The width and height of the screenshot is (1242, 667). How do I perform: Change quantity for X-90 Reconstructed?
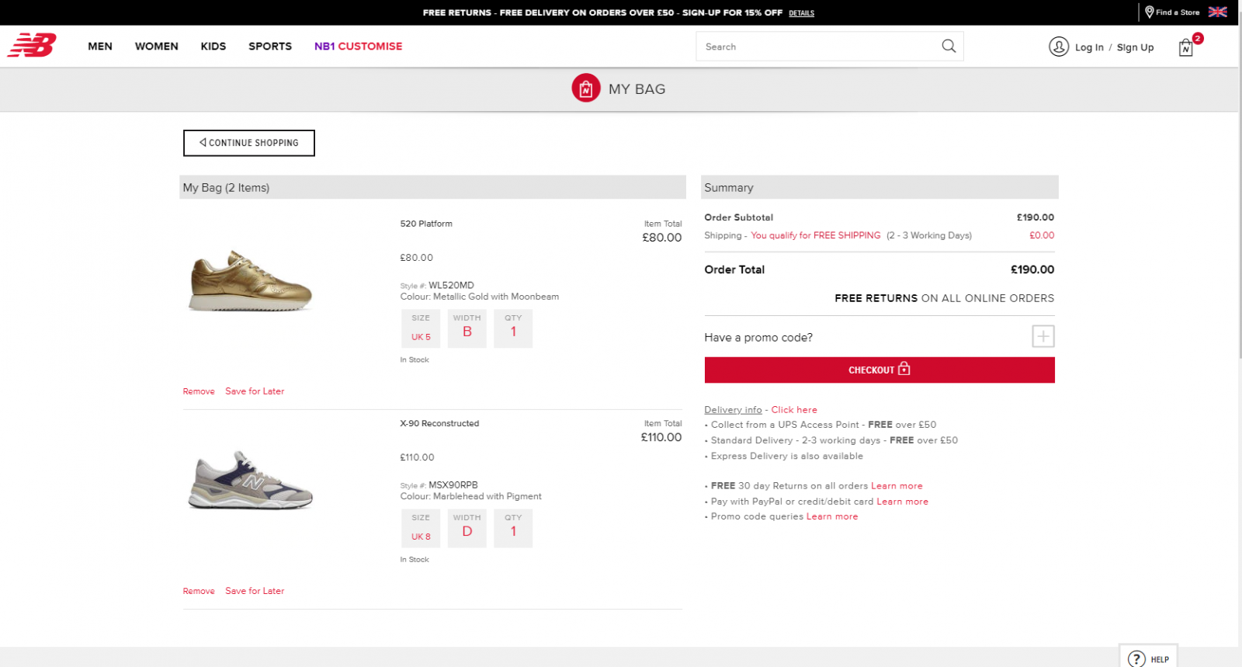point(513,528)
